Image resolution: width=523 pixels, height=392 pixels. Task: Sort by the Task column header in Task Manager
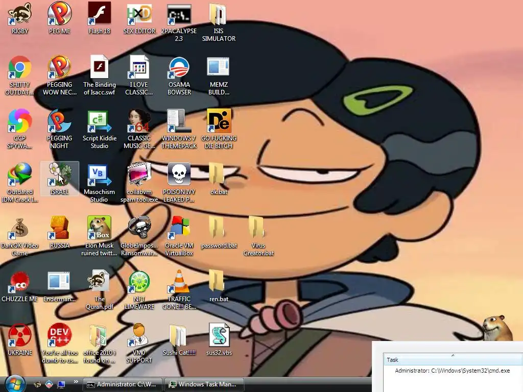coord(453,359)
